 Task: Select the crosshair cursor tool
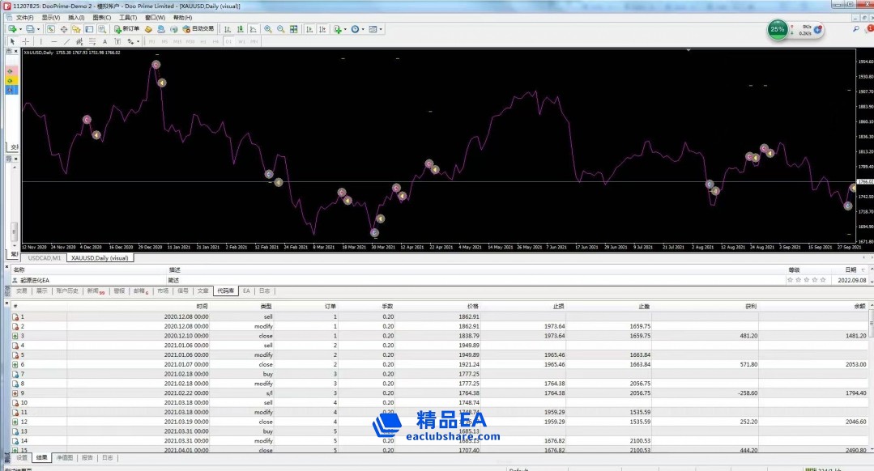[25, 41]
